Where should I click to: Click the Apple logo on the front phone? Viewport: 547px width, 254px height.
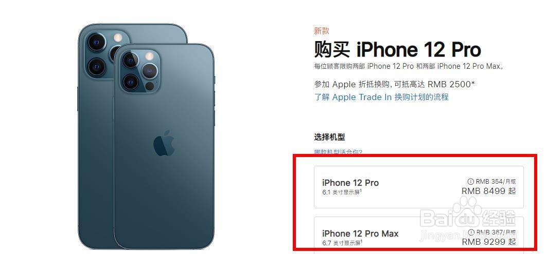(x=164, y=143)
